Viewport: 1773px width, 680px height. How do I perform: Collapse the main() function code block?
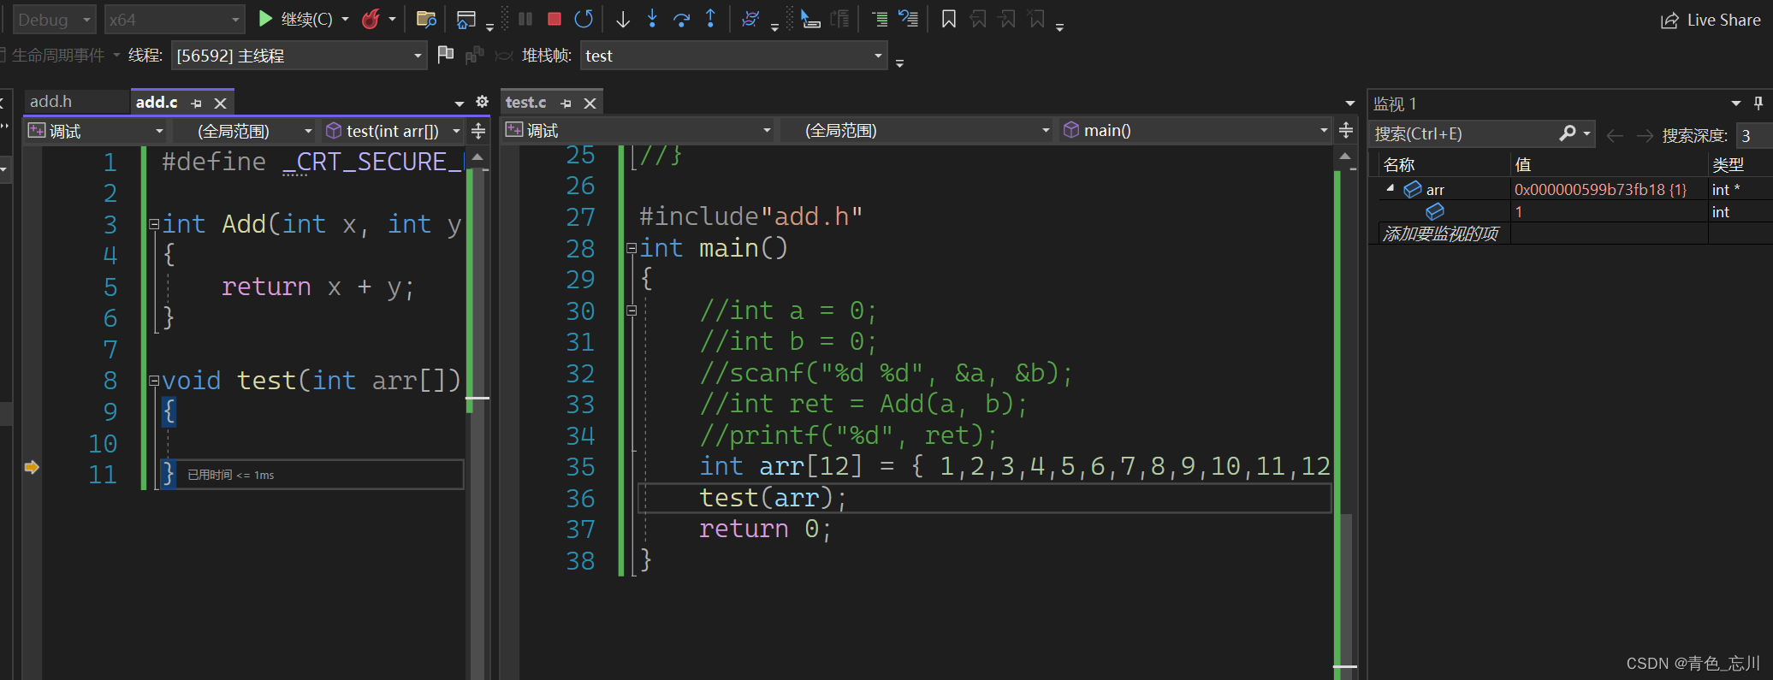632,249
